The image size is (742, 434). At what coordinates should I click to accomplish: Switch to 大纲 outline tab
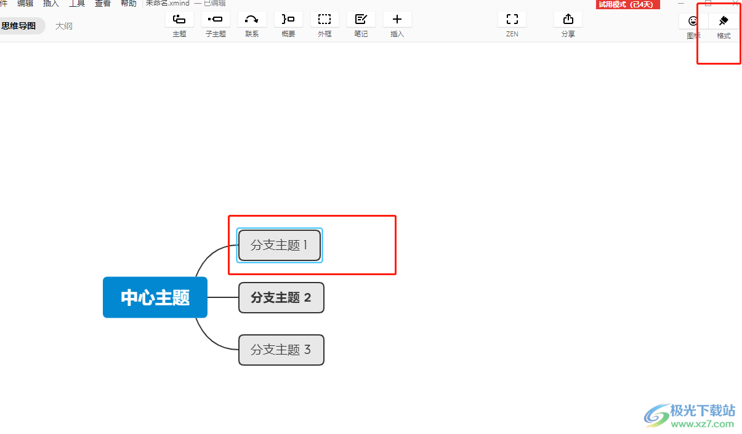coord(64,26)
